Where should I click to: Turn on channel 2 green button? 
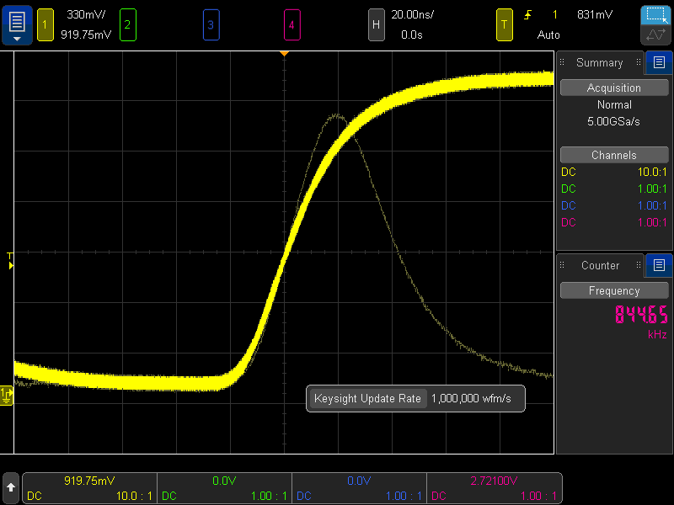tap(127, 24)
